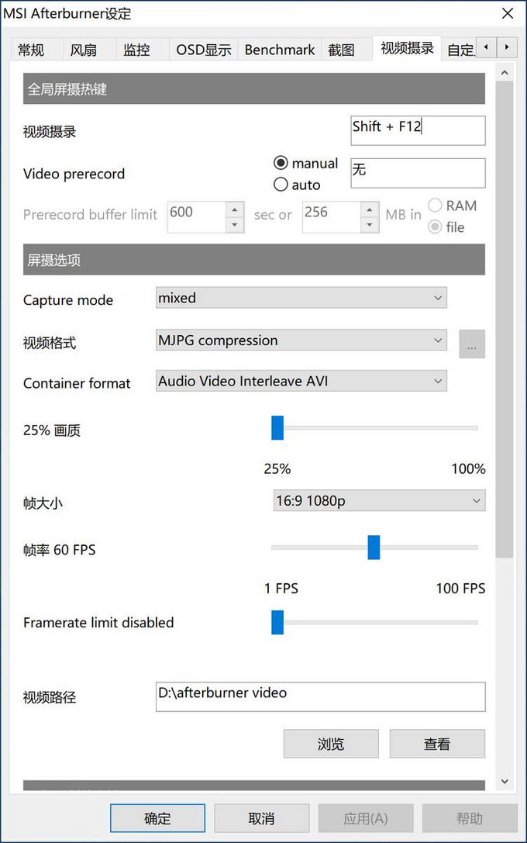The image size is (527, 843).
Task: Select the 视频摄录 tab
Action: coord(407,48)
